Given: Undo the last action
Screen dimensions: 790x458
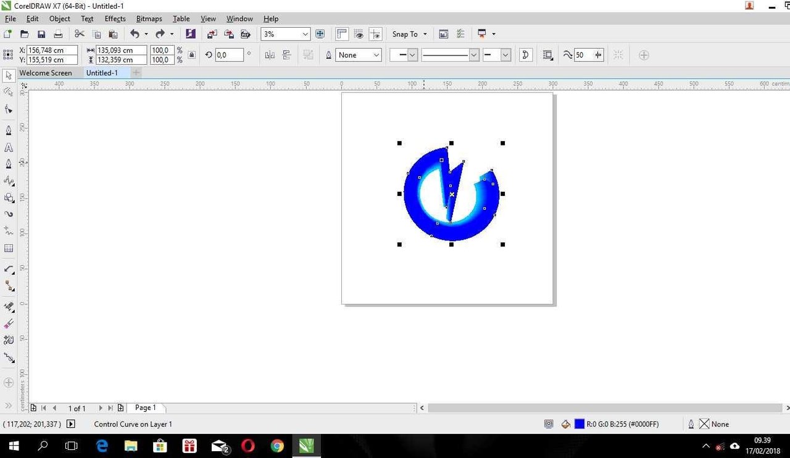Looking at the screenshot, I should point(135,34).
